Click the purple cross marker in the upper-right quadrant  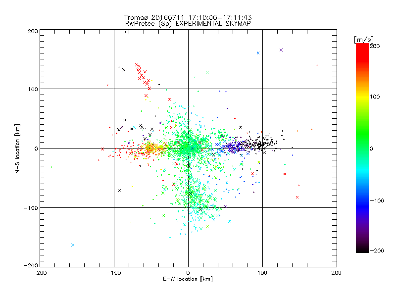pos(281,50)
